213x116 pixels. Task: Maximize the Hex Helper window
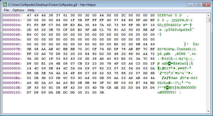point(198,5)
